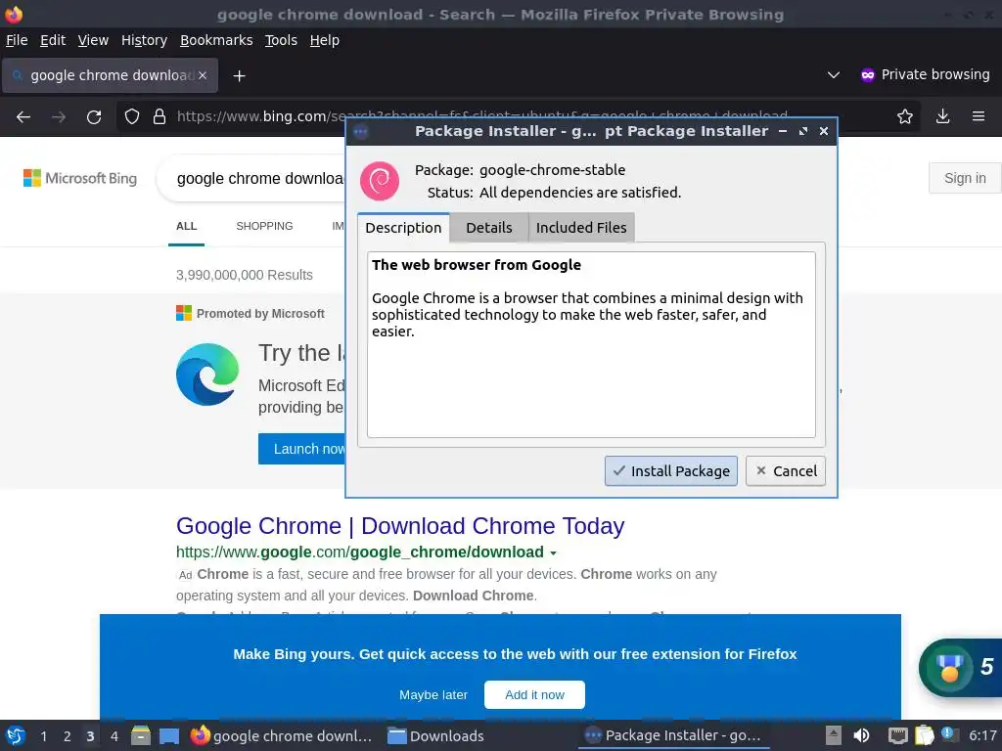Click the Firefox forward arrow

click(x=58, y=117)
